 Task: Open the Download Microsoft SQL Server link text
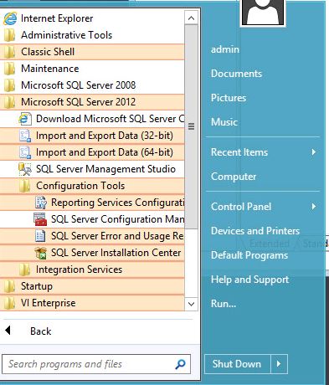110,119
